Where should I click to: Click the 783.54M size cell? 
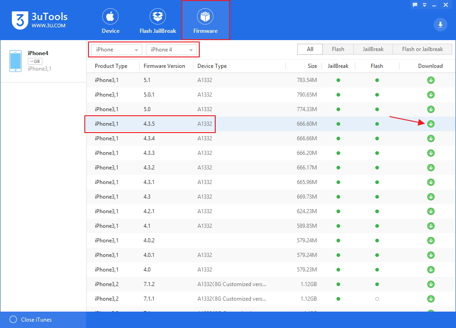307,80
